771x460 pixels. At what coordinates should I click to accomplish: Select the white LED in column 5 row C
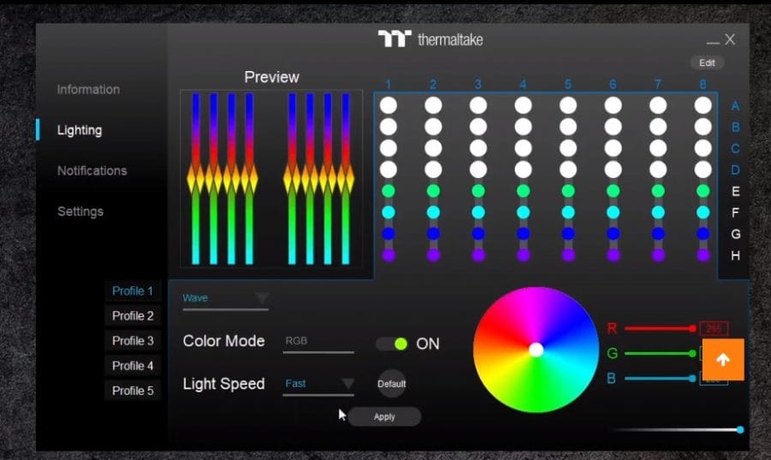568,148
